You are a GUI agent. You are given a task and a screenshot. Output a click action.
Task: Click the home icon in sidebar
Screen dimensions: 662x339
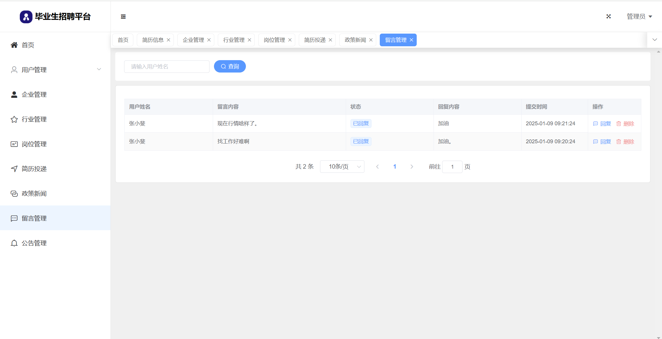pyautogui.click(x=14, y=45)
